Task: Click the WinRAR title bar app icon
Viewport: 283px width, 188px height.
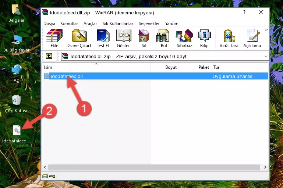Action: [45, 13]
